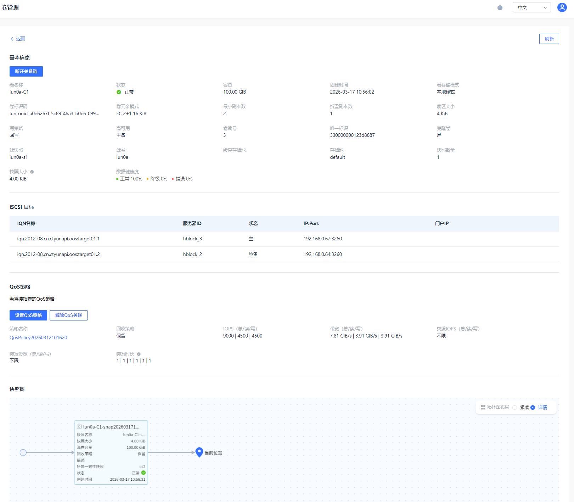Click the 拓扑图布局 grid layout icon
Screen dimensions: 574x502
pyautogui.click(x=483, y=407)
